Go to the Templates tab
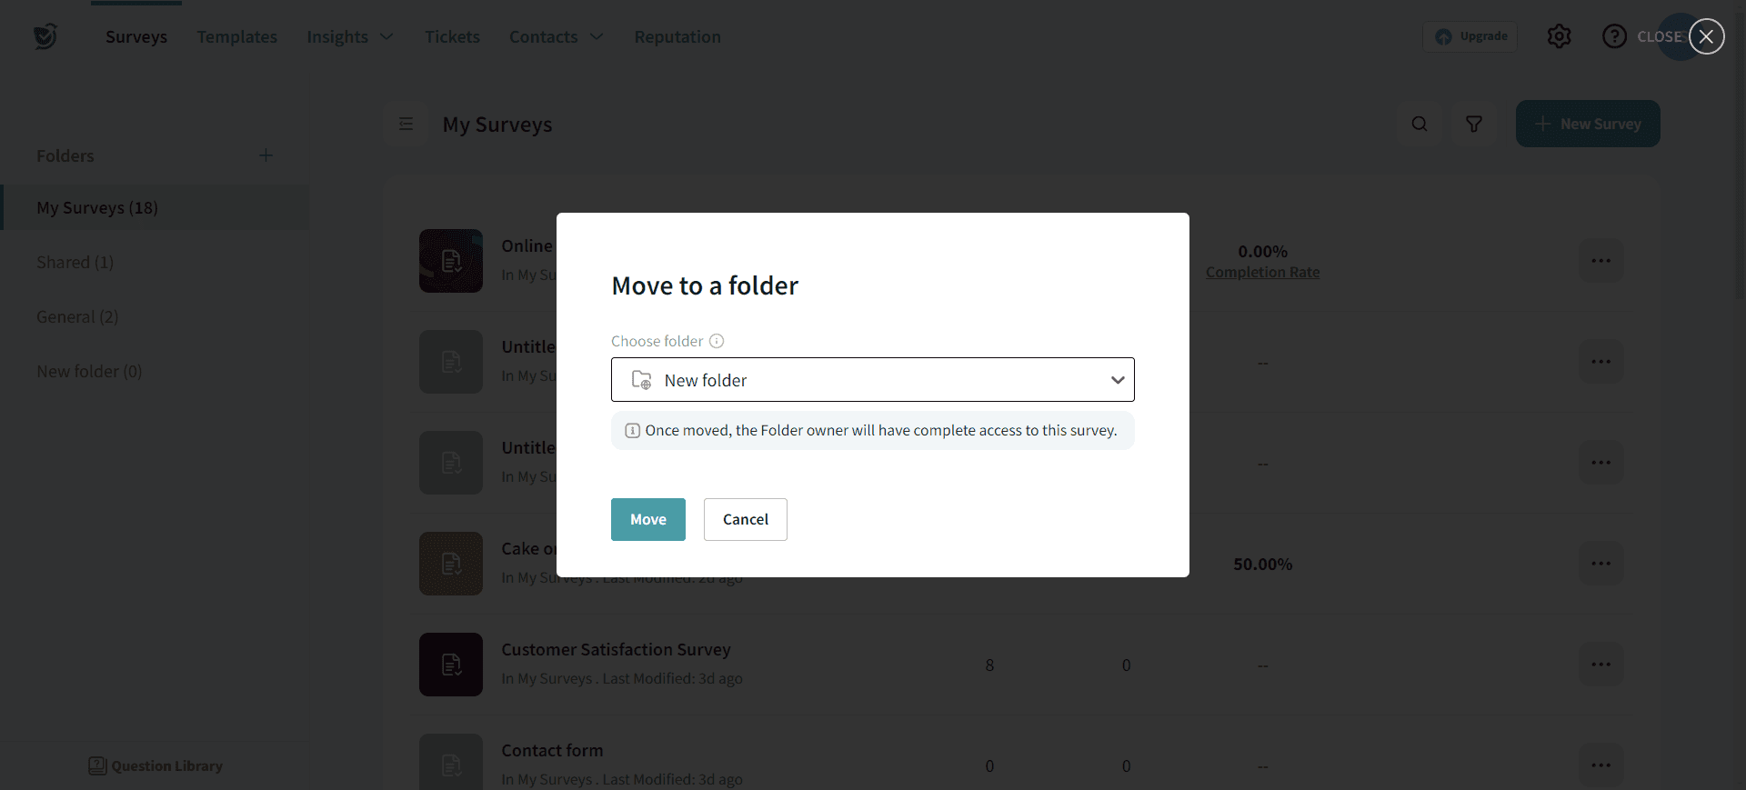Image resolution: width=1746 pixels, height=790 pixels. coord(237,36)
